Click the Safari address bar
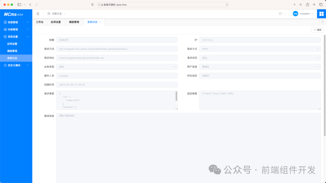 (163, 5)
